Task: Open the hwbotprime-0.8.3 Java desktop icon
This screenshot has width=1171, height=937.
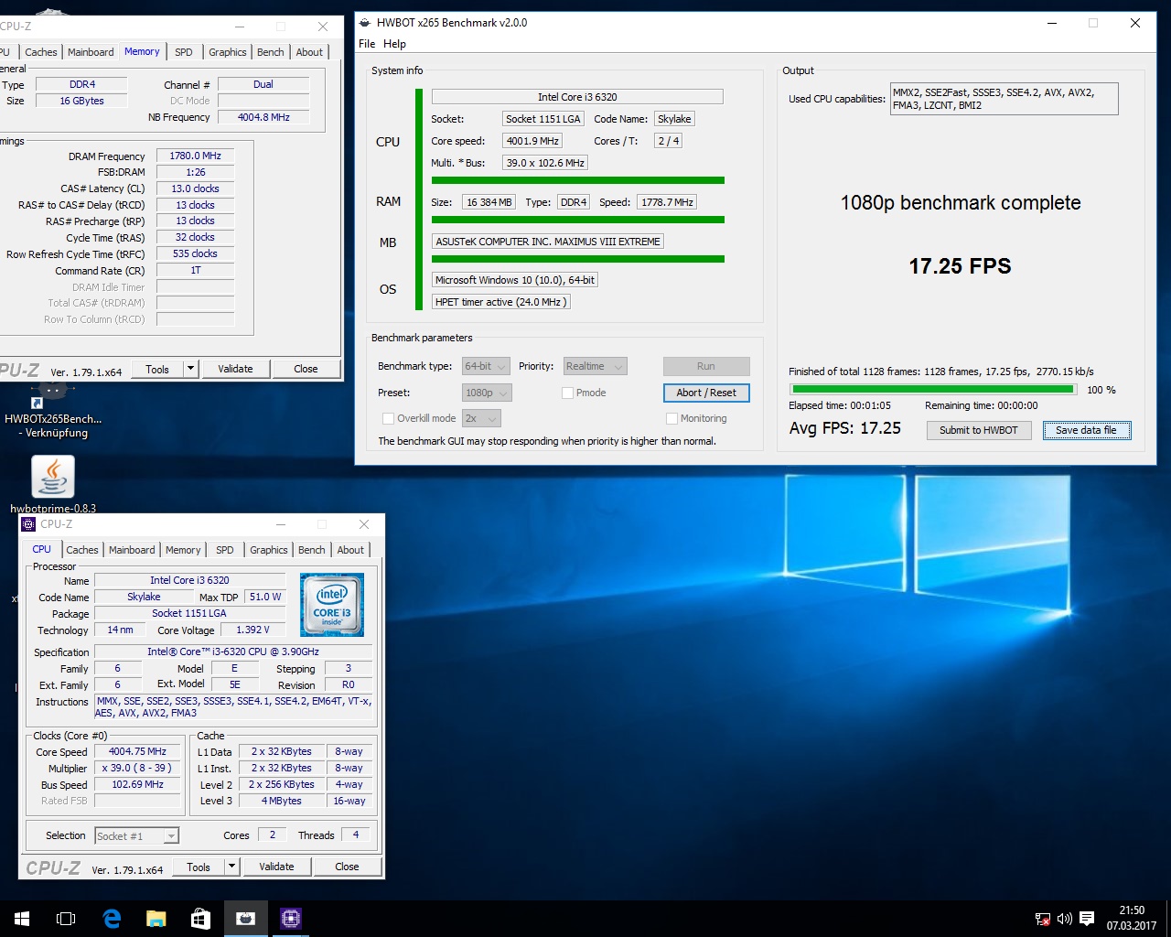Action: (x=53, y=486)
